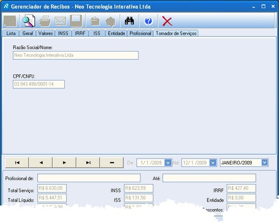
Task: Jump to the last record
Action: tap(88, 162)
